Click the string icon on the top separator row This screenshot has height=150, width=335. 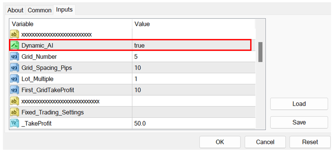coord(15,35)
